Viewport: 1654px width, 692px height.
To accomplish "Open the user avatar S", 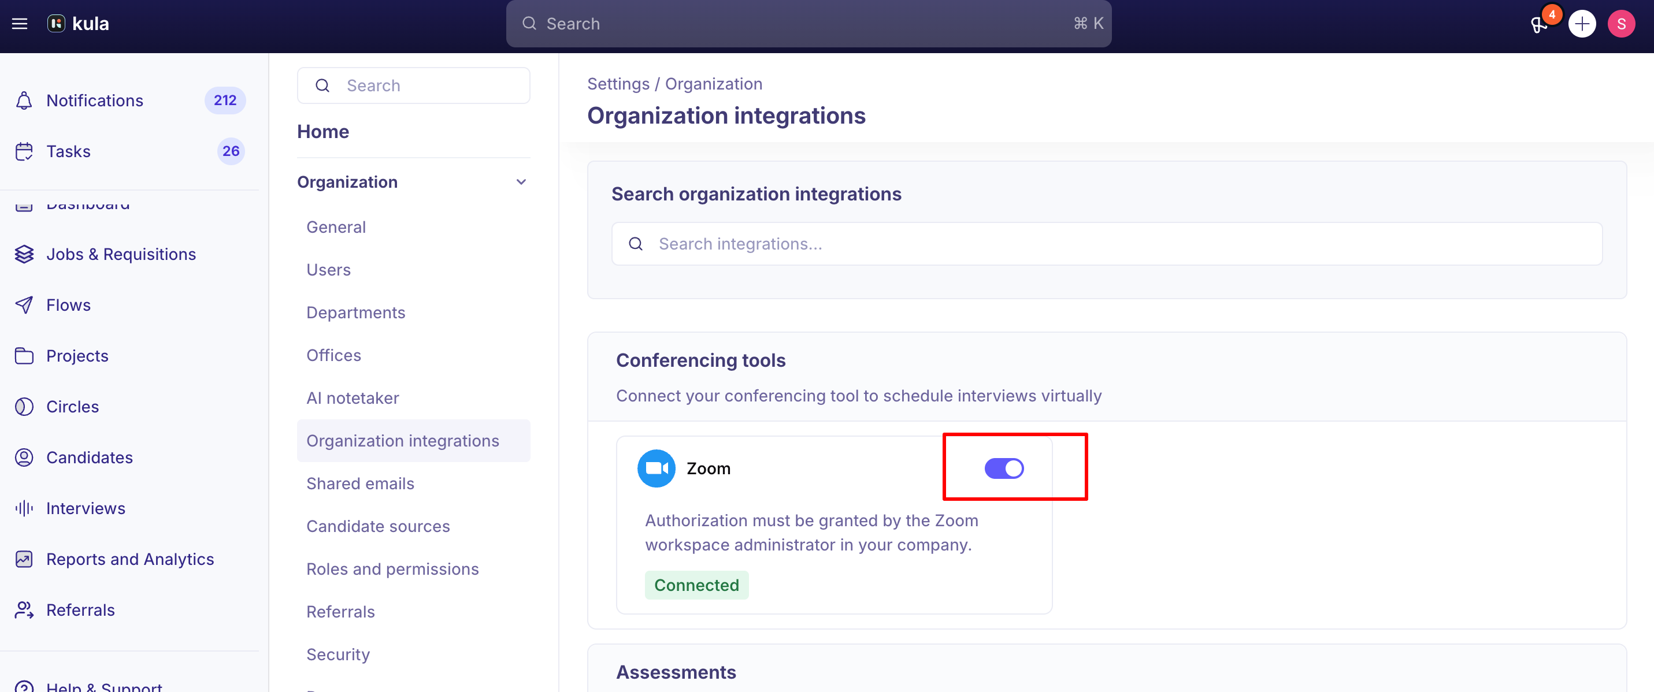I will [1621, 24].
